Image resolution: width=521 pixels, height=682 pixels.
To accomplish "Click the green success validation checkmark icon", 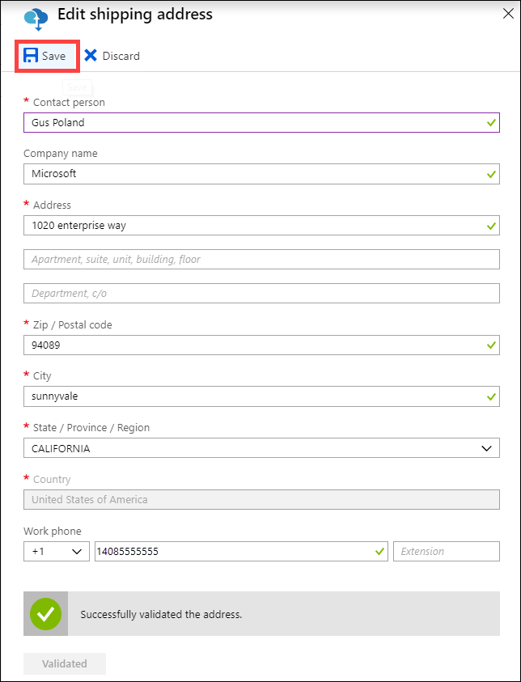I will 45,614.
